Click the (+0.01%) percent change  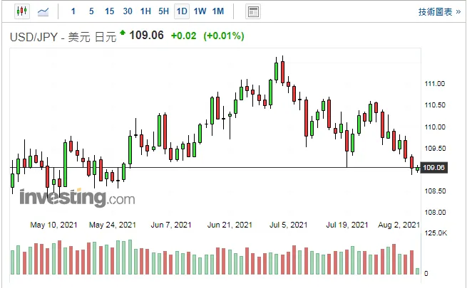pyautogui.click(x=224, y=36)
